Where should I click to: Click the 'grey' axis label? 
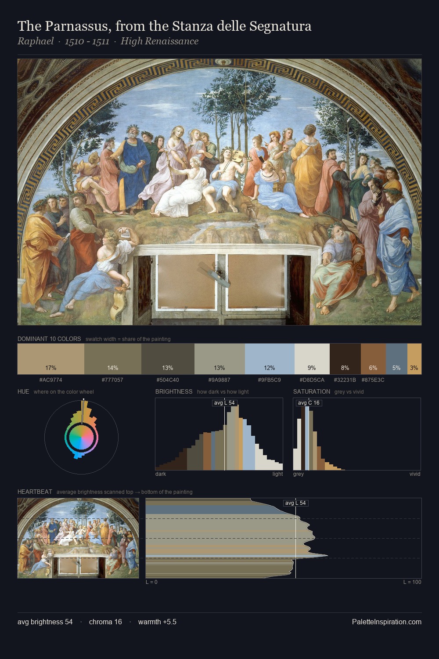[299, 474]
